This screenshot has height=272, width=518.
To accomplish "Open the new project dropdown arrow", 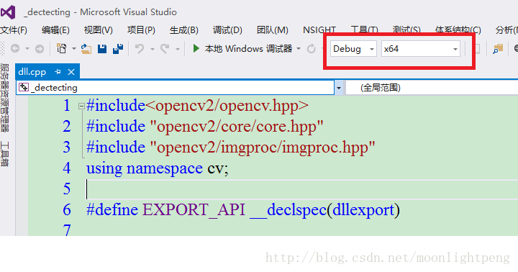I will [x=74, y=49].
